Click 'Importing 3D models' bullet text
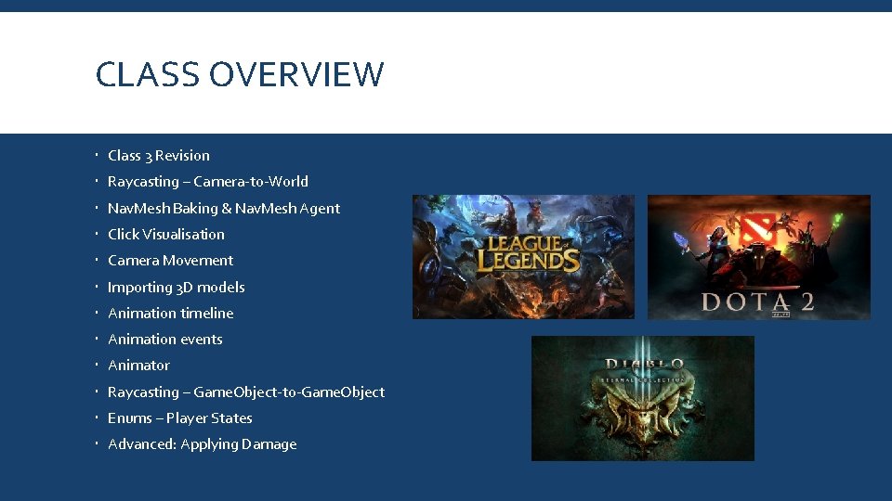 [177, 288]
